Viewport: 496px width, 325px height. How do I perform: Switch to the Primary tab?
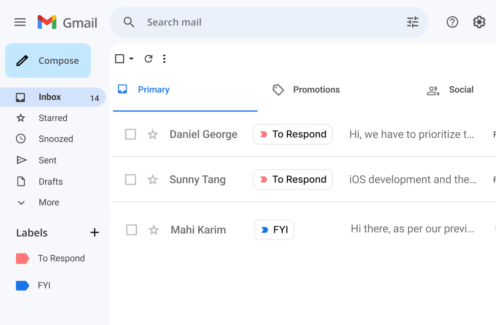coord(185,90)
